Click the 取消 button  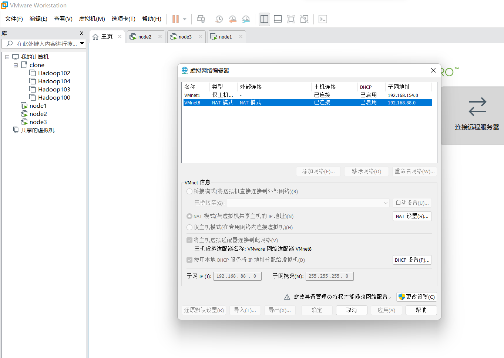(352, 310)
